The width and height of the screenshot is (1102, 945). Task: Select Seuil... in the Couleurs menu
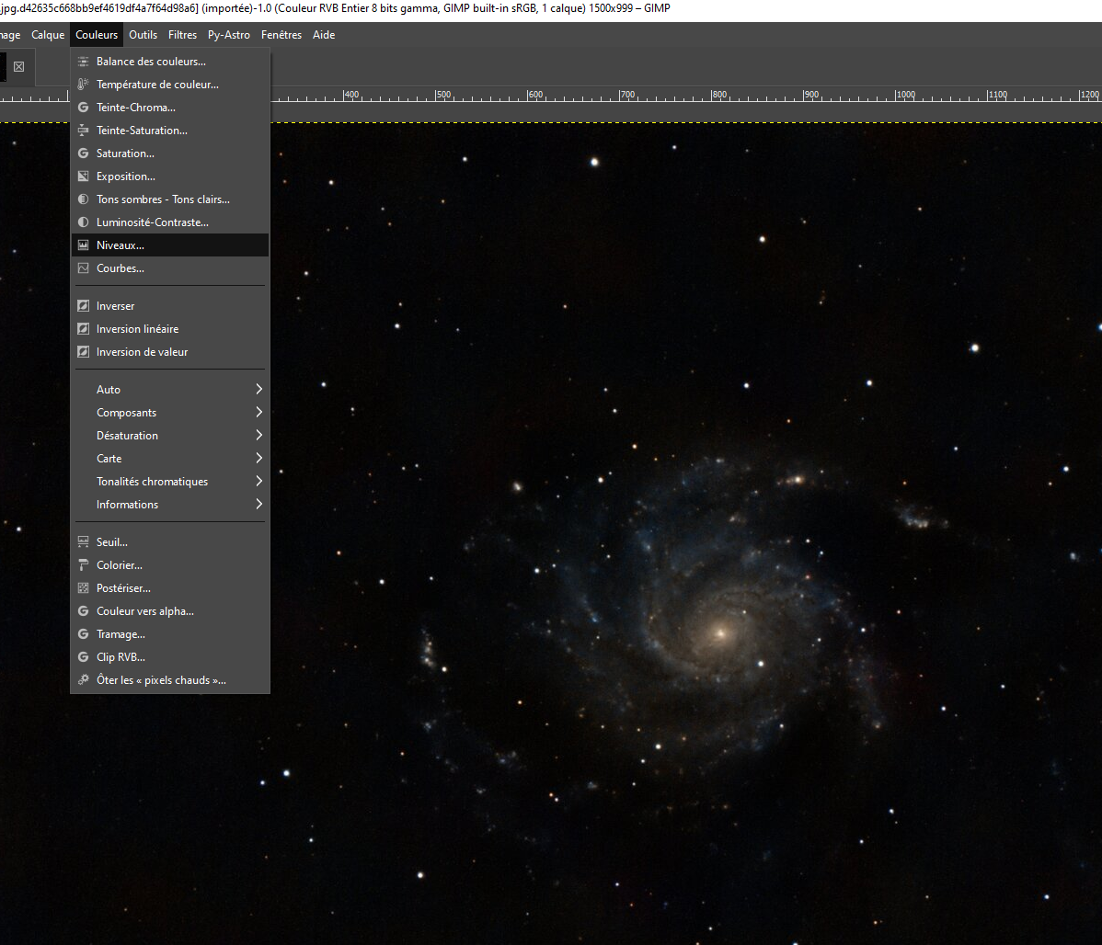click(112, 542)
